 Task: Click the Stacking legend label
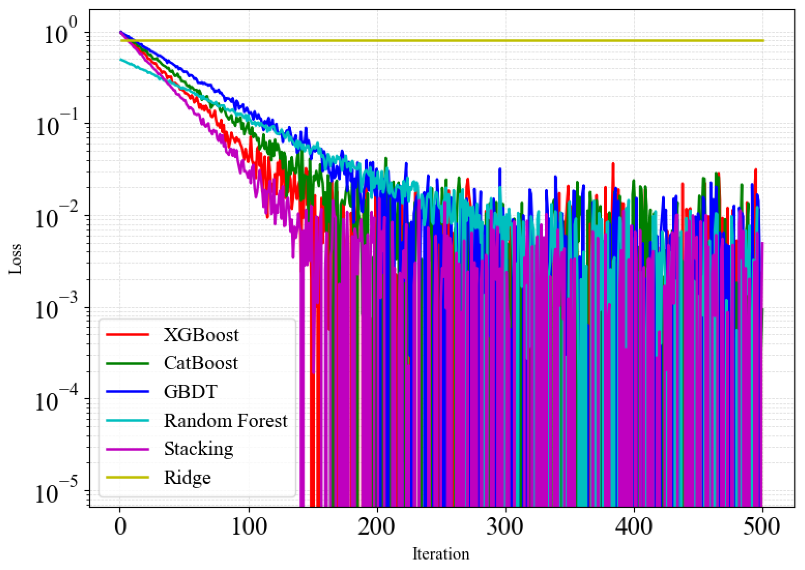click(199, 449)
